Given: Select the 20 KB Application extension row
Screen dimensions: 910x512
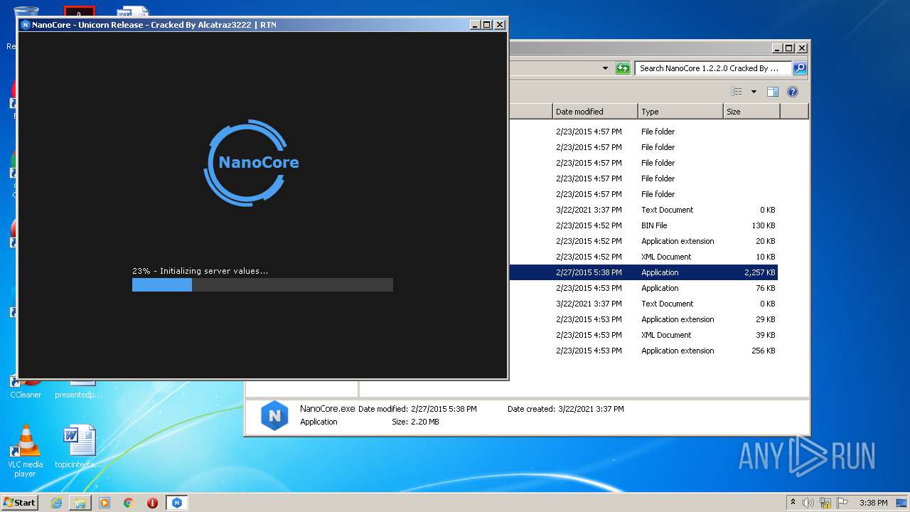Looking at the screenshot, I should click(643, 241).
